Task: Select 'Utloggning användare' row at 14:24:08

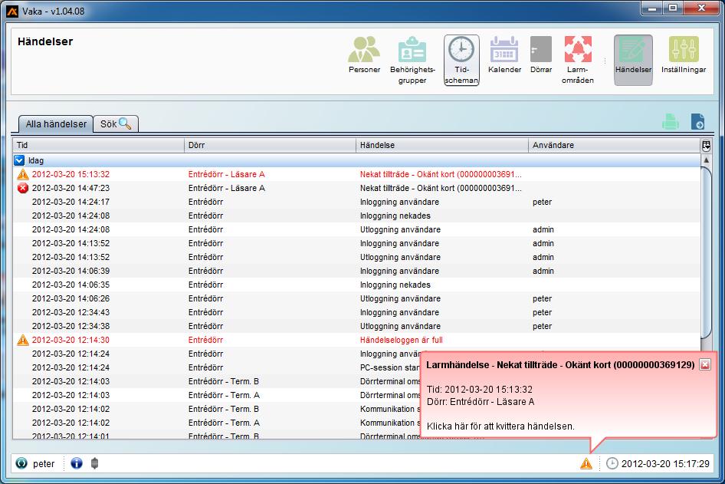Action: click(356, 229)
